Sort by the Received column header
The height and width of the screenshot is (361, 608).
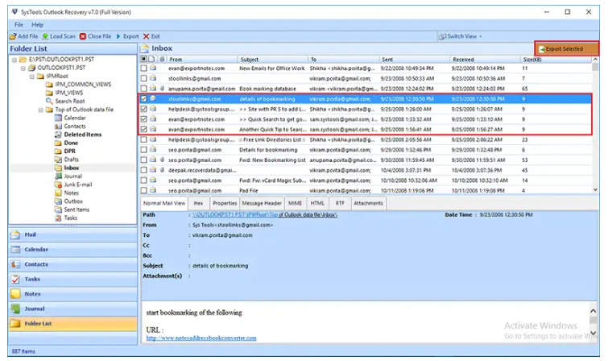point(485,60)
